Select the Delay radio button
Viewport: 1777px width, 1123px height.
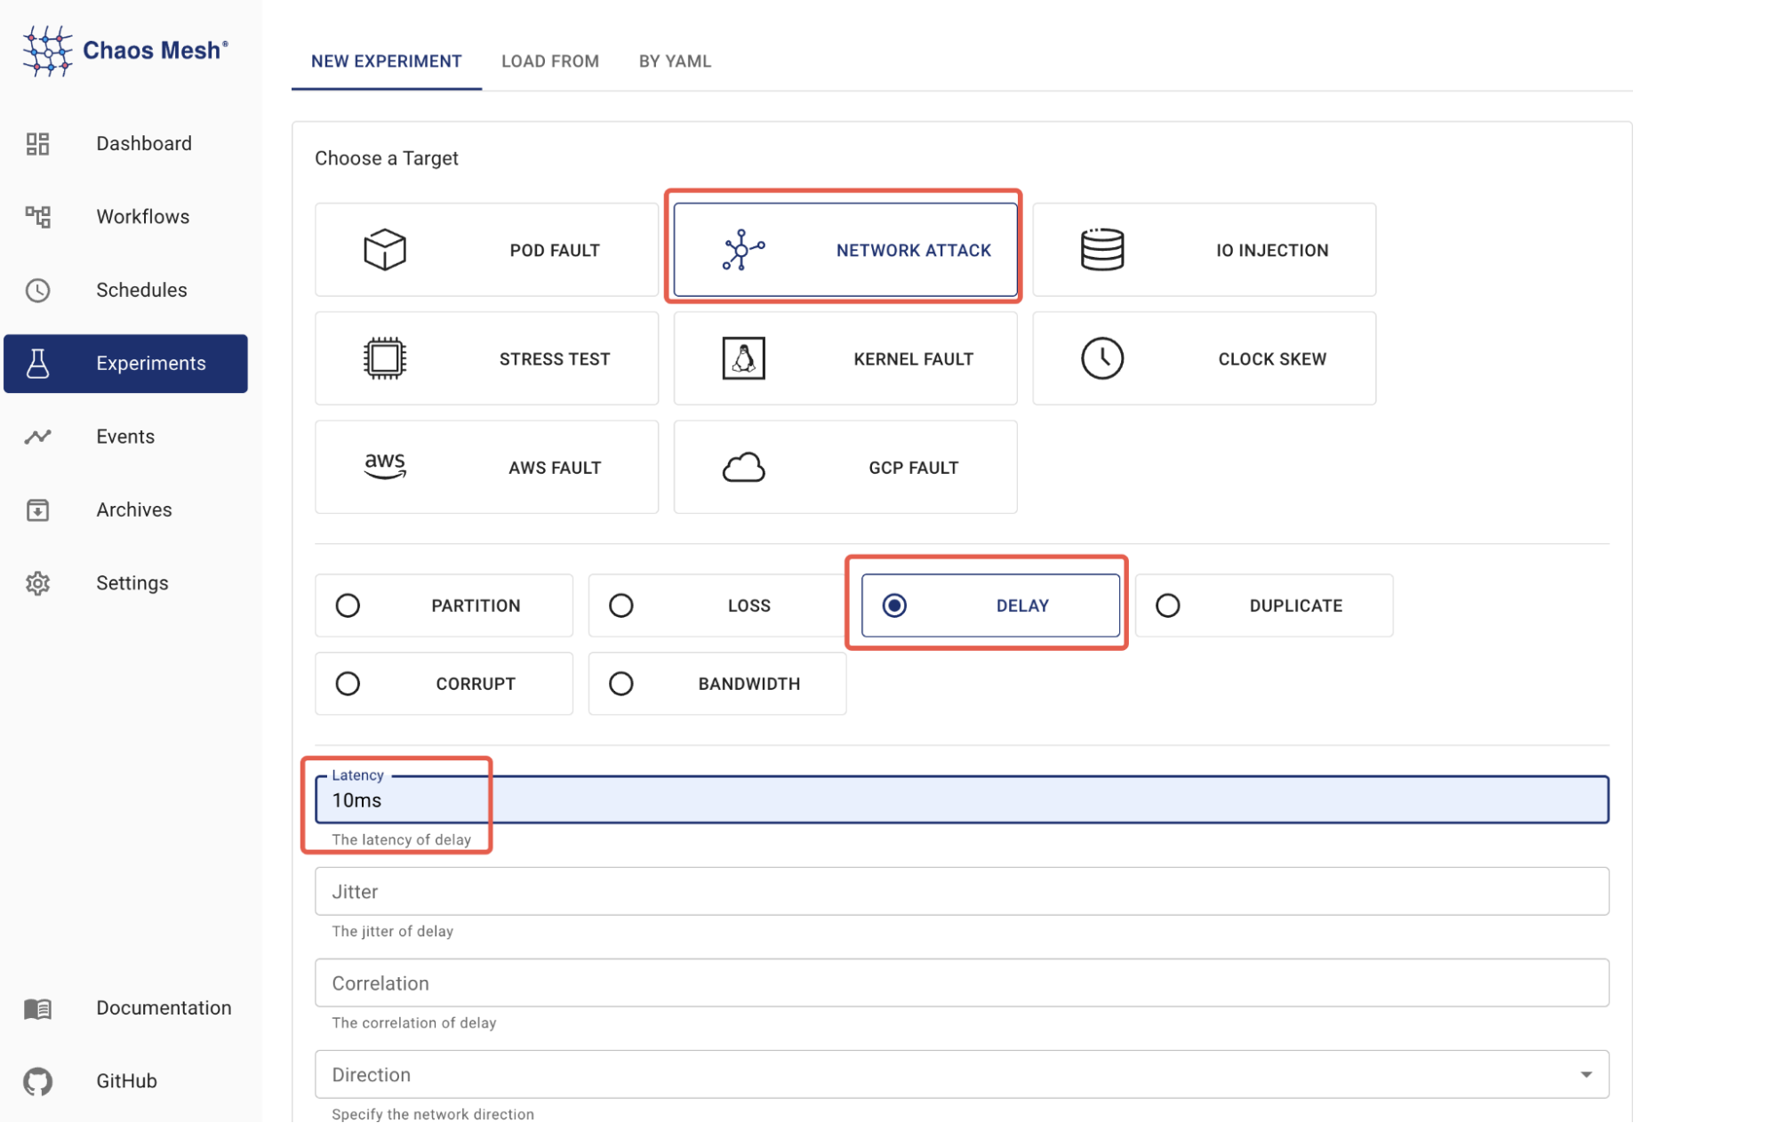[x=895, y=605]
